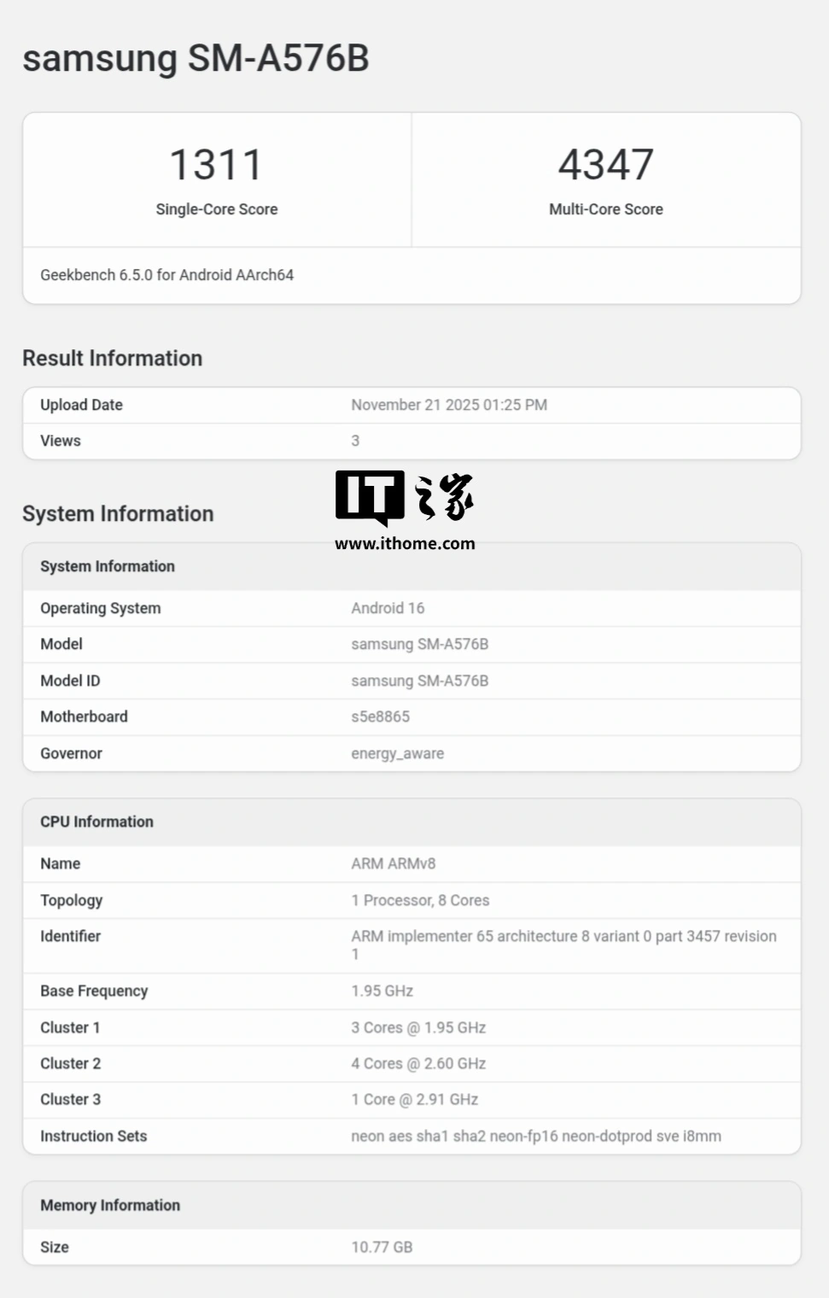Viewport: 829px width, 1298px height.
Task: Click the Instruction Sets row label
Action: pos(93,1136)
